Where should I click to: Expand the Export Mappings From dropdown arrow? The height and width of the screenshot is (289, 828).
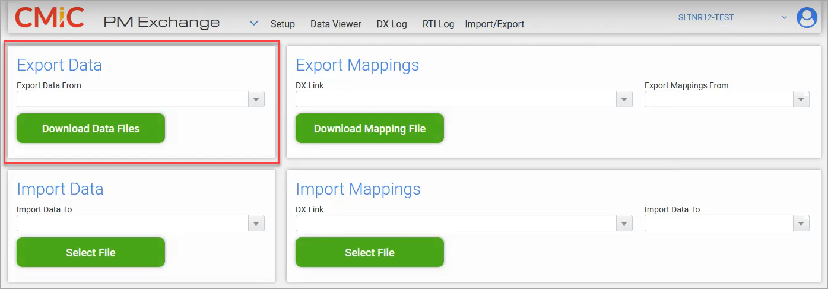(x=801, y=100)
